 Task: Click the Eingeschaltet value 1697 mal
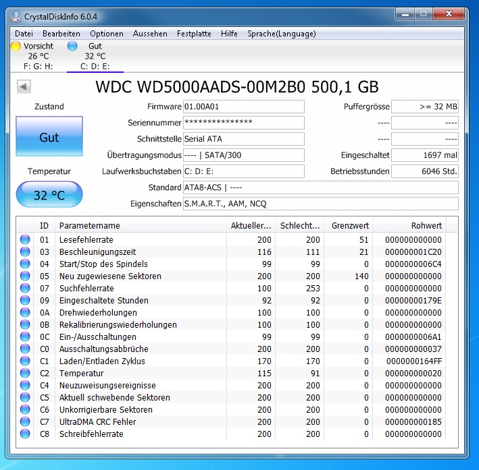click(x=425, y=155)
